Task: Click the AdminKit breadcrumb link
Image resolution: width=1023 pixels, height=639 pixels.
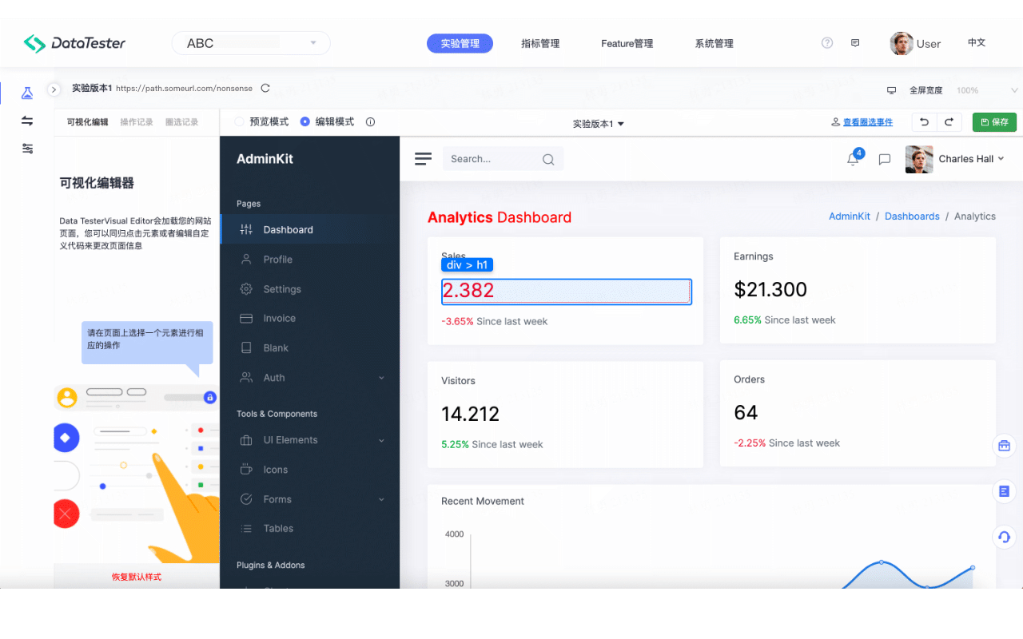Action: tap(850, 216)
